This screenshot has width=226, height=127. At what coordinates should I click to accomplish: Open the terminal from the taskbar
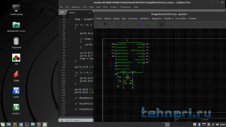(x=27, y=124)
